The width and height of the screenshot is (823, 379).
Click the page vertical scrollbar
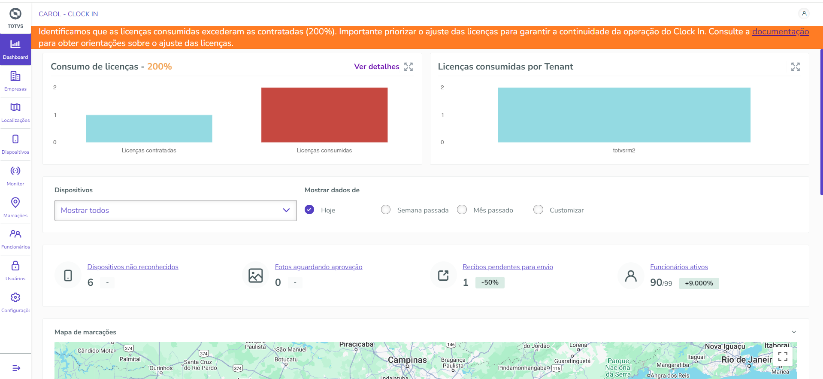pyautogui.click(x=821, y=122)
